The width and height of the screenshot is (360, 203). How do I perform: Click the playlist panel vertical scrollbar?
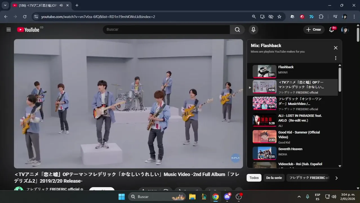click(340, 80)
